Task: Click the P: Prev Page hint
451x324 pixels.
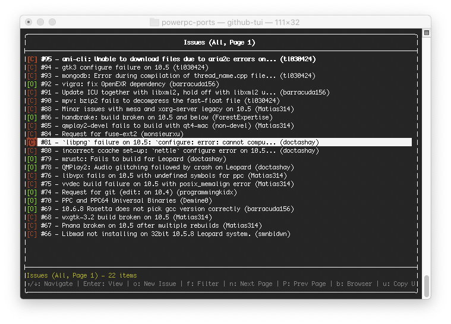Action: (x=304, y=284)
